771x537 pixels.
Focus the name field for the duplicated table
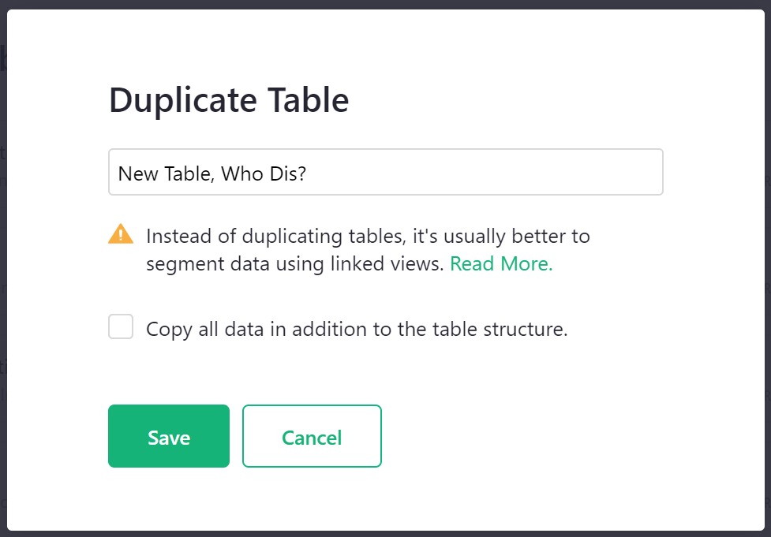click(385, 171)
